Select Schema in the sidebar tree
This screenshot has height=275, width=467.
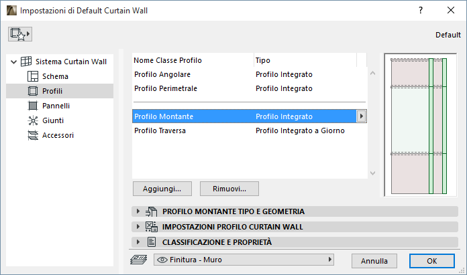54,76
